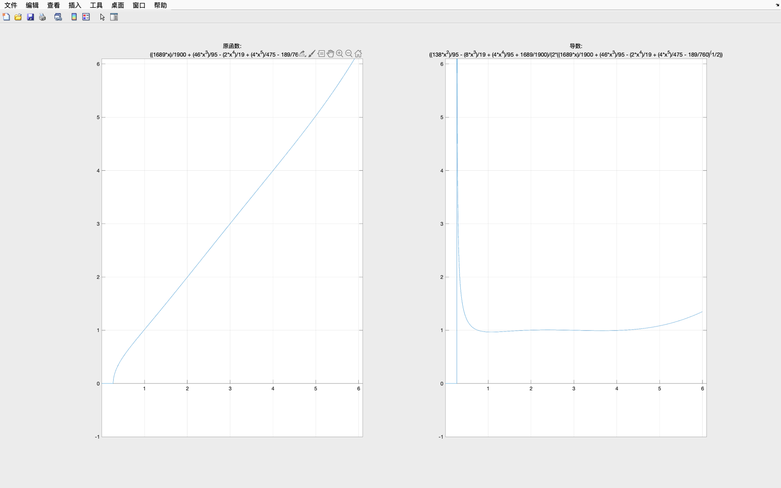Select the blue curve in the left plot
The height and width of the screenshot is (488, 781).
pyautogui.click(x=230, y=224)
